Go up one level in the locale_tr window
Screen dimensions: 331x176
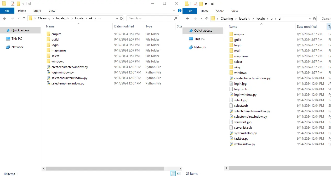(x=207, y=19)
